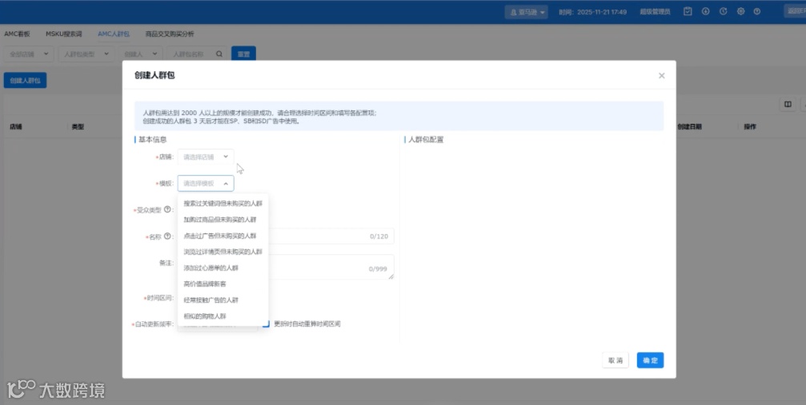This screenshot has width=806, height=405.
Task: Open the 亚马逊 platform dropdown
Action: point(527,12)
